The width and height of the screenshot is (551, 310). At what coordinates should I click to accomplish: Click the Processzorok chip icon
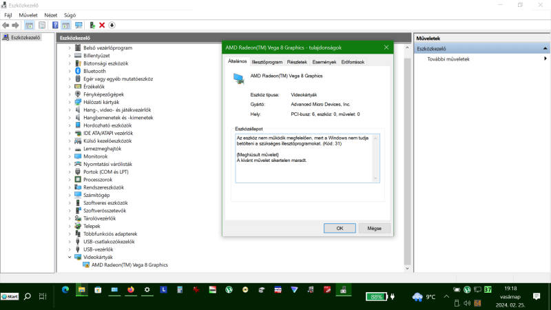click(78, 180)
